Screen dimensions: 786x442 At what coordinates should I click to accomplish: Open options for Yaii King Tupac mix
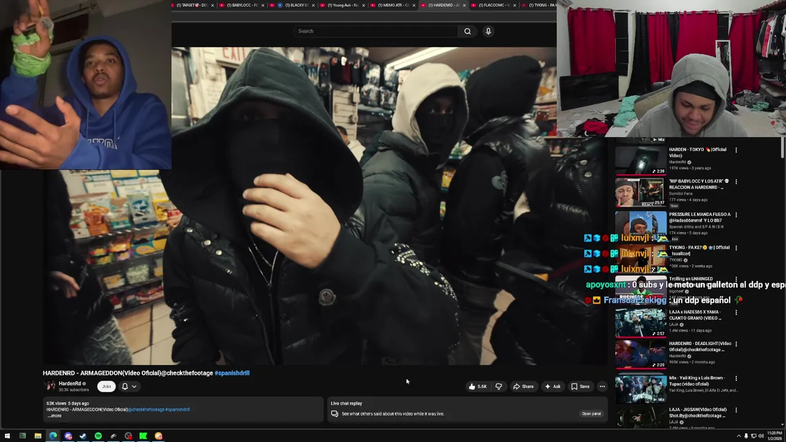[x=736, y=379]
